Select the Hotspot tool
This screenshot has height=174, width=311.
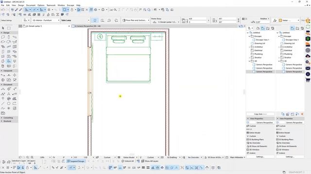click(9, 108)
